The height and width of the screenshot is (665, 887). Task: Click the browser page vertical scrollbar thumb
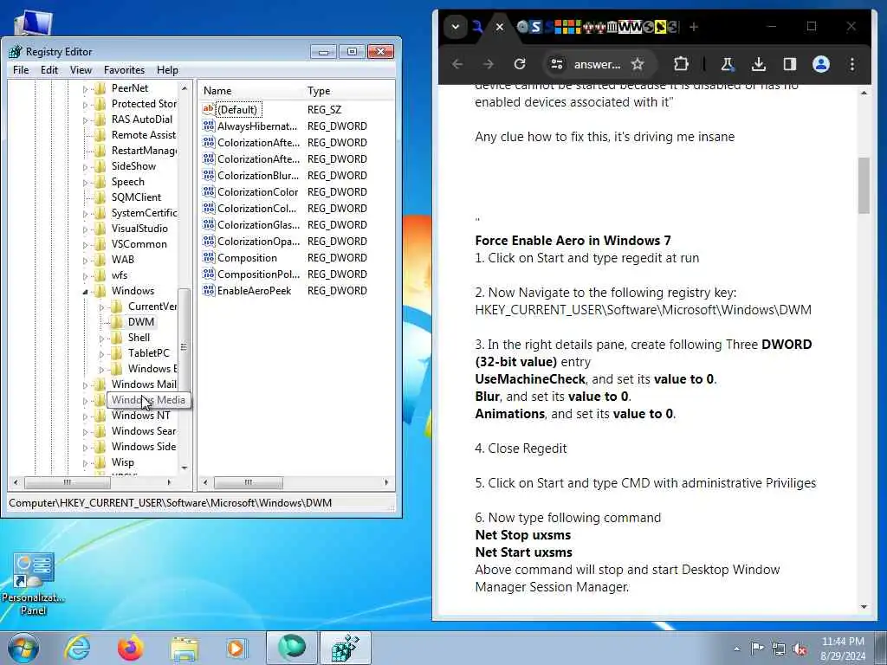[864, 185]
